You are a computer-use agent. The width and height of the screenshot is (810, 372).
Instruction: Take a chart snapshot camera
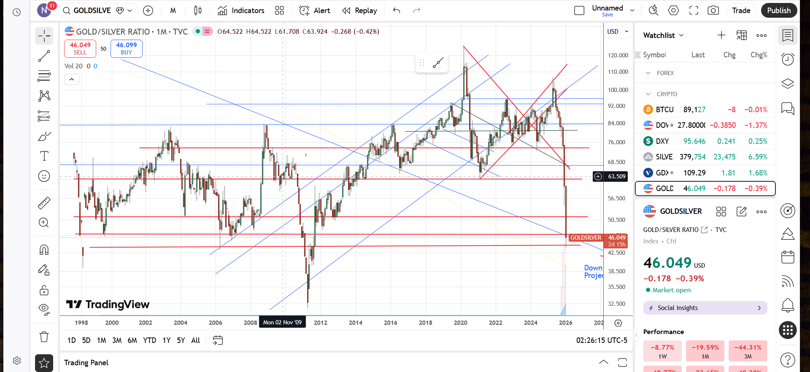click(713, 11)
